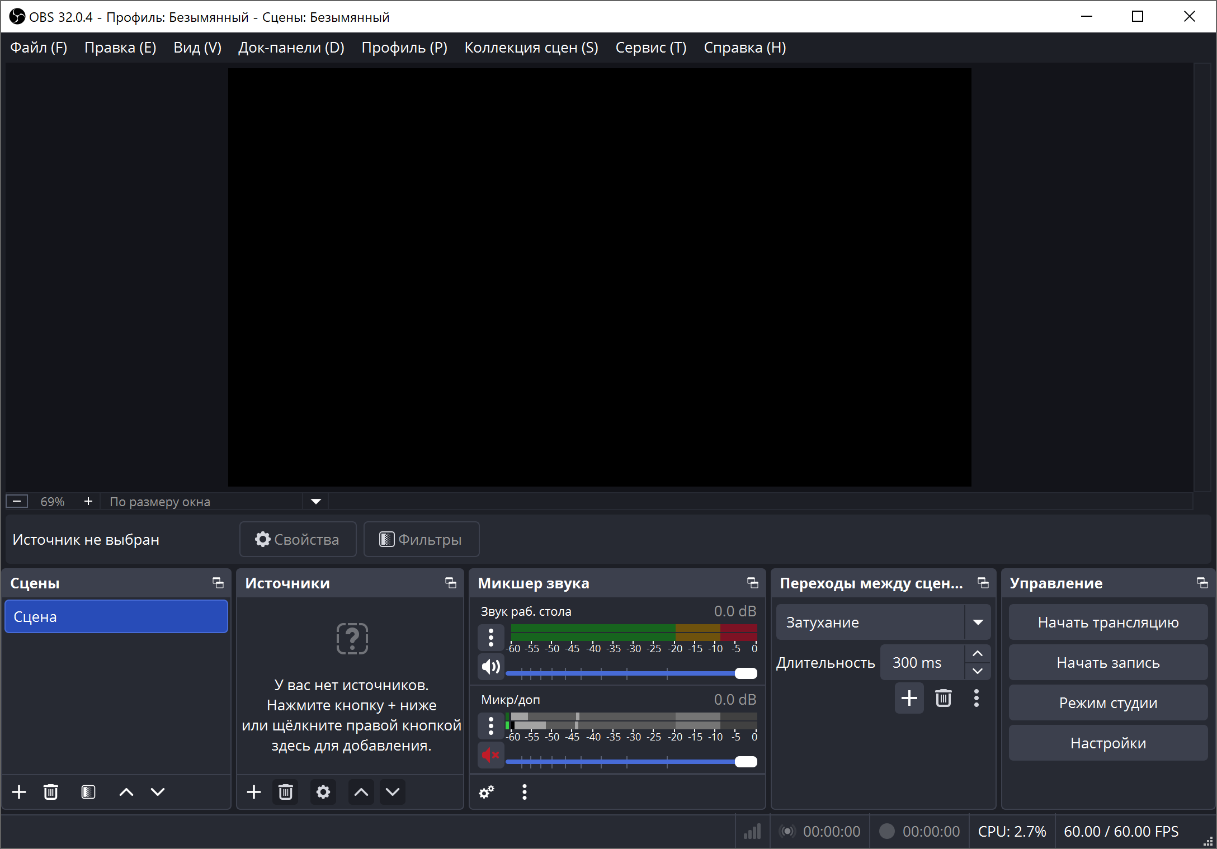Increase transition duration with up arrow
The image size is (1217, 849).
coord(978,654)
